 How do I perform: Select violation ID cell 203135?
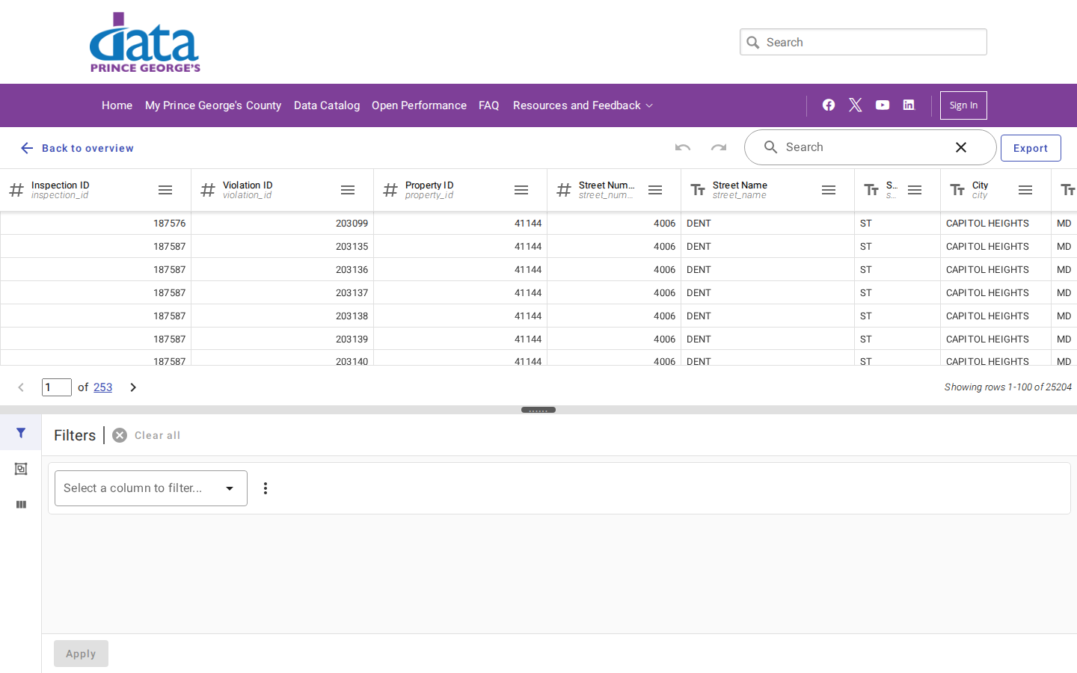(283, 246)
